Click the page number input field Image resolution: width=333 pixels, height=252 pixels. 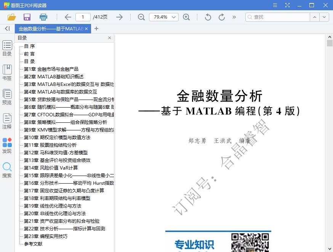[x=83, y=17]
